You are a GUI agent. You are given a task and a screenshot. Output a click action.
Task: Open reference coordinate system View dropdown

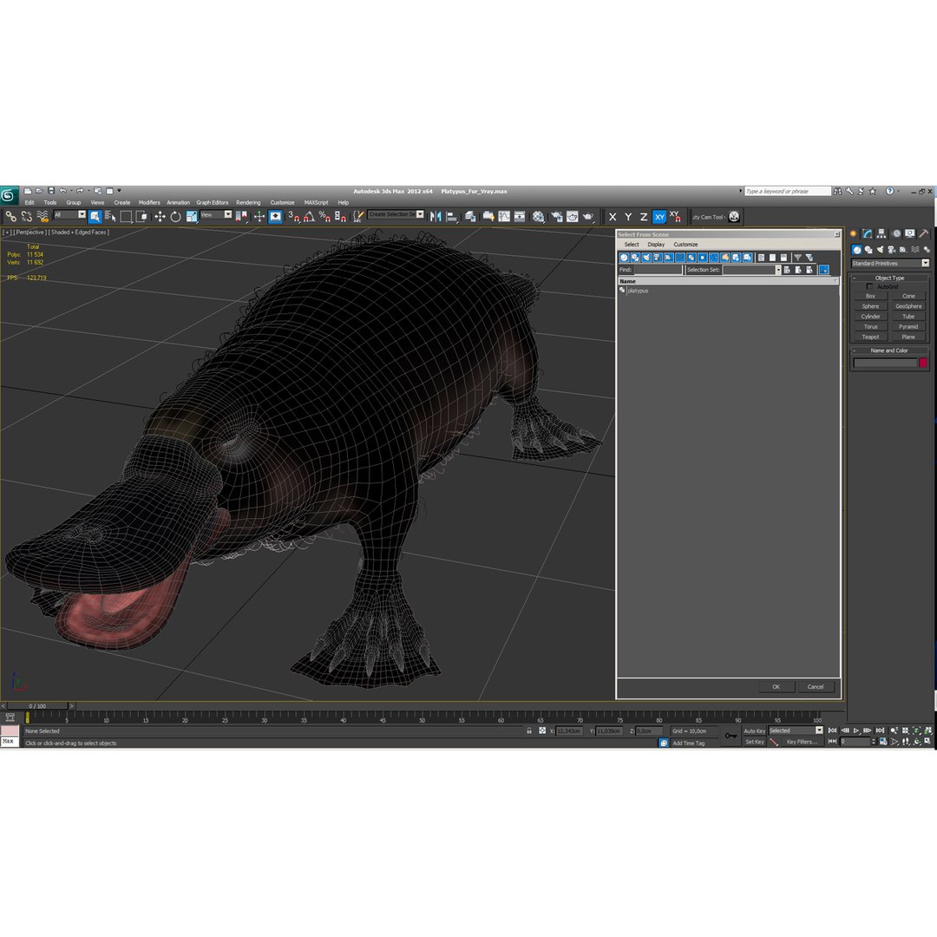[x=216, y=215]
